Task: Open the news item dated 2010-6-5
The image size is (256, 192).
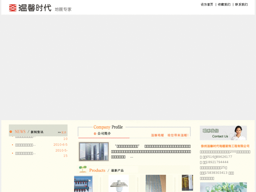Action: click(25, 145)
